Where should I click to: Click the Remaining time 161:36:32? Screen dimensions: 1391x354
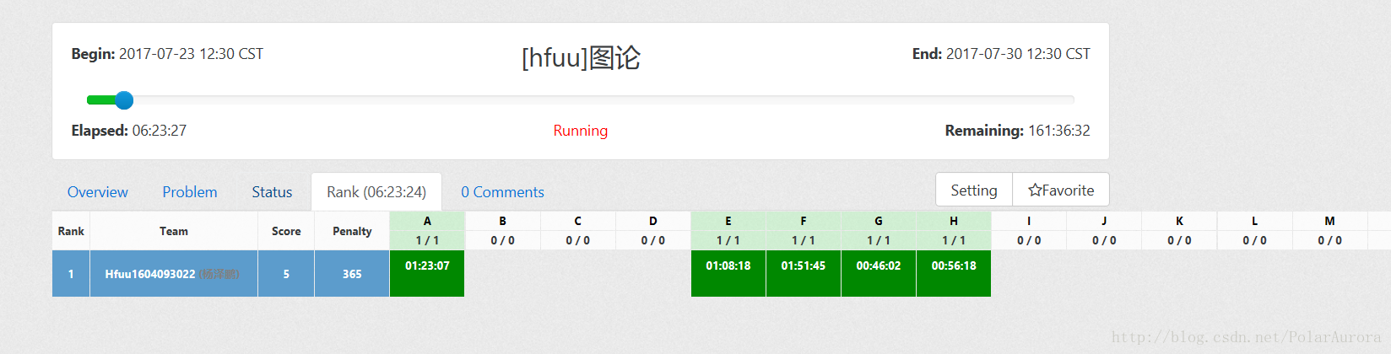pos(1059,131)
